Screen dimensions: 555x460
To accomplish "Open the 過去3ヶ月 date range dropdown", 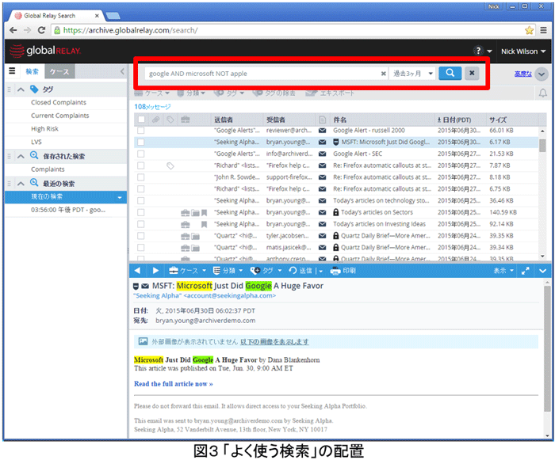I will [x=412, y=74].
